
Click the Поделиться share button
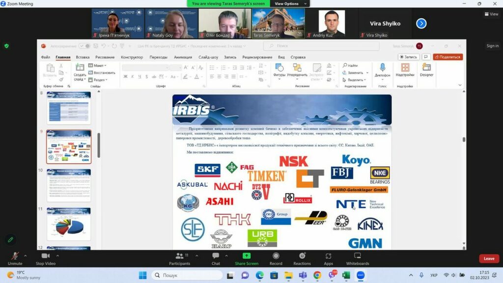pyautogui.click(x=447, y=57)
